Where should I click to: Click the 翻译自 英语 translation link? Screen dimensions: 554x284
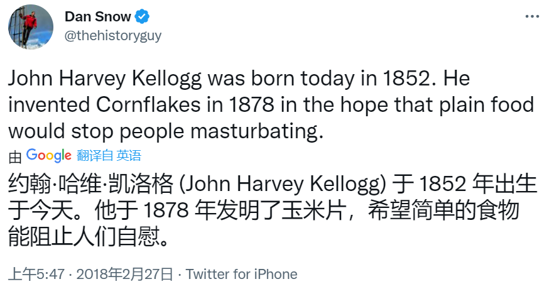109,155
